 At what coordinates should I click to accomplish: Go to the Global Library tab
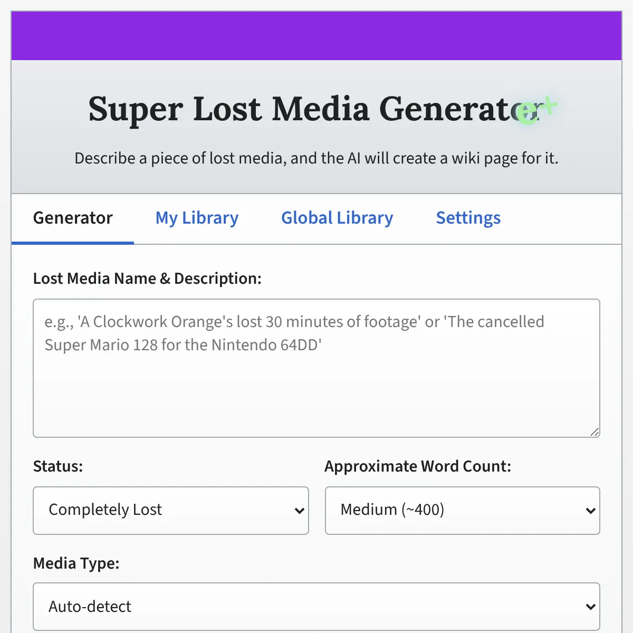click(337, 218)
